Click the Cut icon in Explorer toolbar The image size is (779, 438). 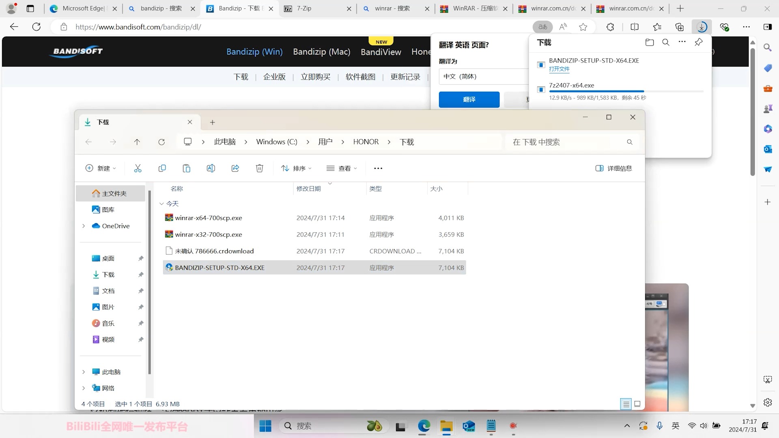tap(138, 168)
